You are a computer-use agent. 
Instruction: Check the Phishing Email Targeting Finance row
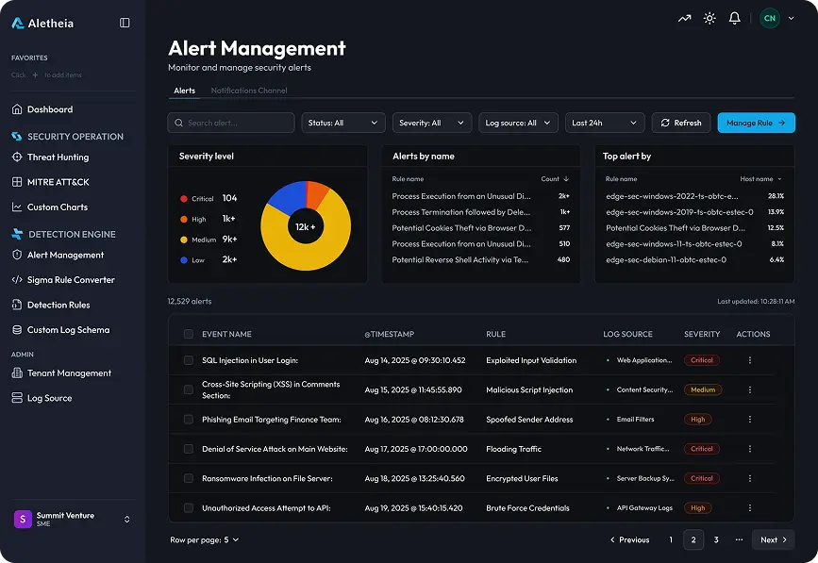click(189, 419)
